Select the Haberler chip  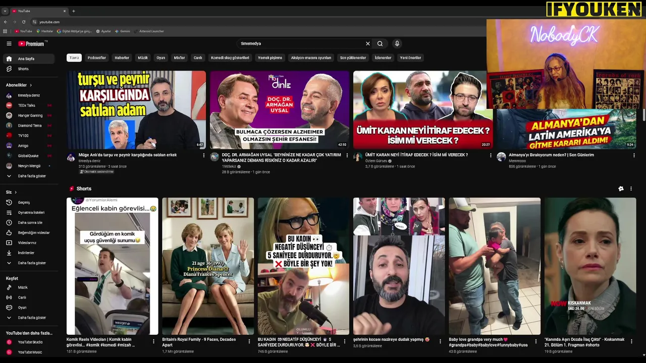(x=122, y=58)
